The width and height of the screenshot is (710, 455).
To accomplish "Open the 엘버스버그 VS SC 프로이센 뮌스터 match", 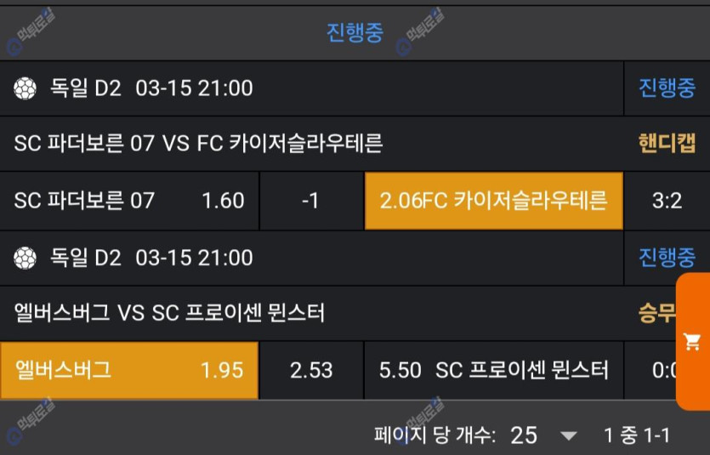I will 170,313.
